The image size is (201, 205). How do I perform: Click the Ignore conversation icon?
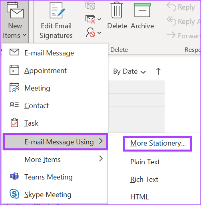coord(90,6)
